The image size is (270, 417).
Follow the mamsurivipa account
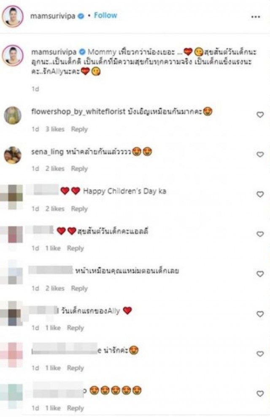[x=105, y=16]
